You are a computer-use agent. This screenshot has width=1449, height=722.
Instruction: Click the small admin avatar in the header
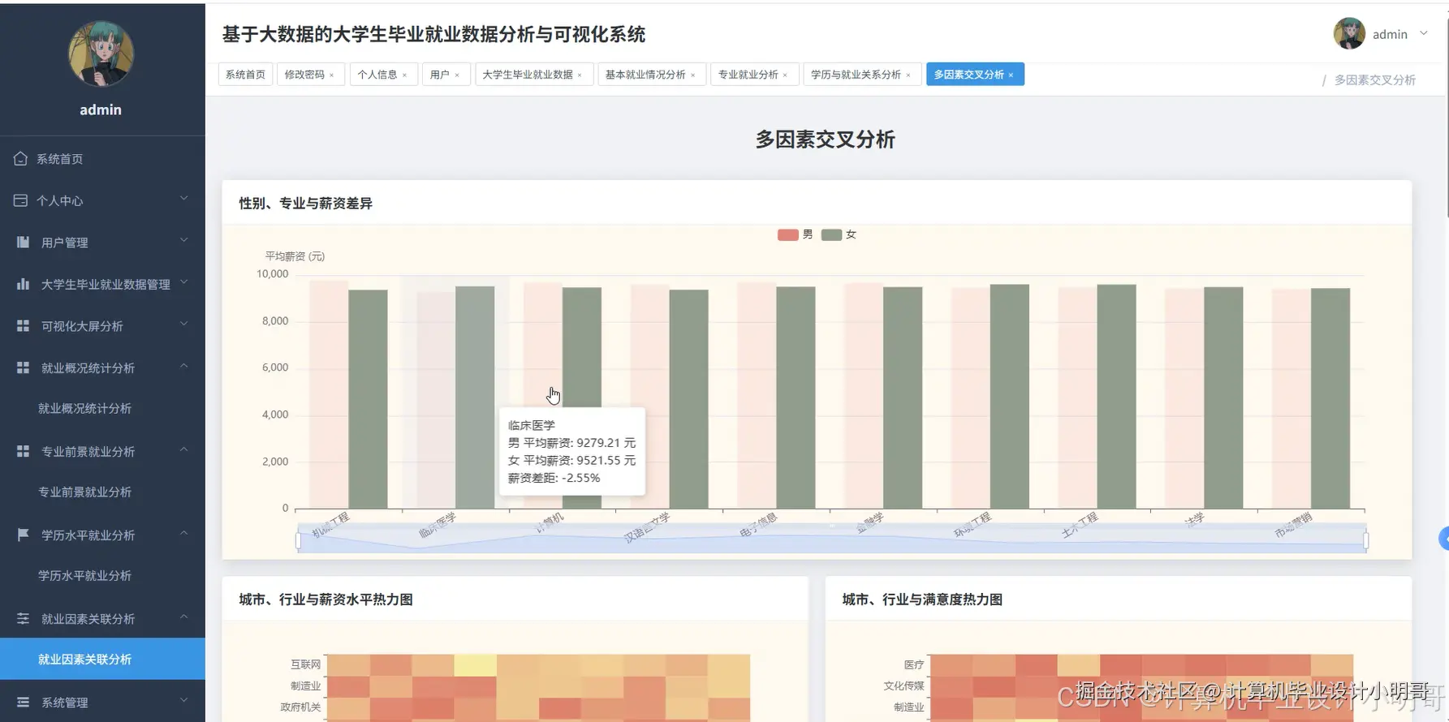click(1349, 34)
